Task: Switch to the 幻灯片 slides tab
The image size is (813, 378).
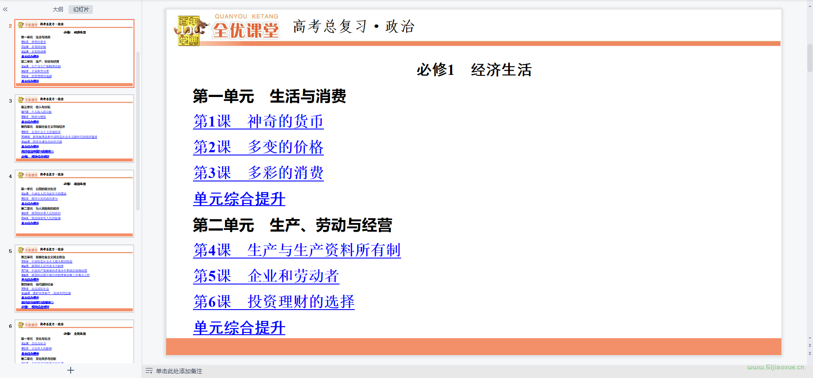Action: 81,10
